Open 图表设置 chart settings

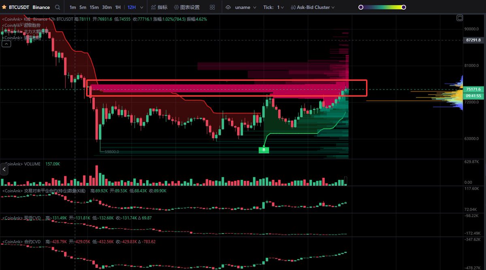[x=187, y=7]
